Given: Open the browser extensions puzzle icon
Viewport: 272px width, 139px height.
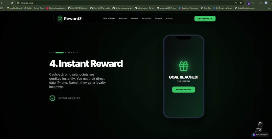Looking at the screenshot, I should pos(253,3).
